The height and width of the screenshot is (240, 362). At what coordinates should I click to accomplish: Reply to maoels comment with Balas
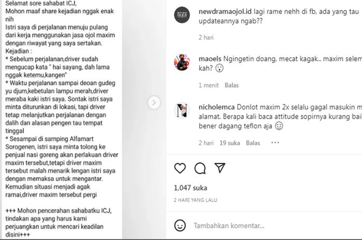tap(232, 86)
